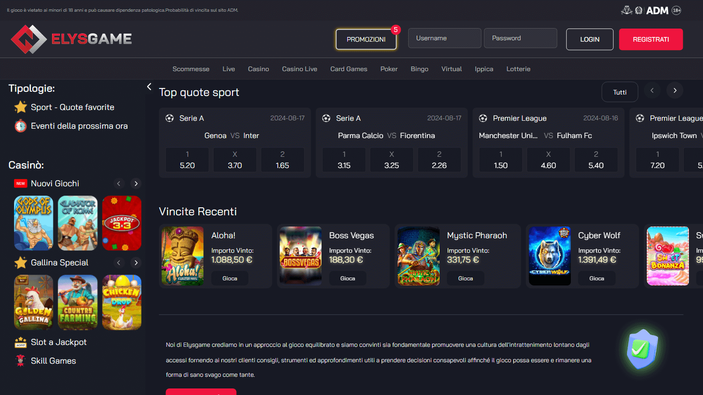This screenshot has height=395, width=703.
Task: Open the Chicken Drop game thumbnail
Action: (x=122, y=302)
